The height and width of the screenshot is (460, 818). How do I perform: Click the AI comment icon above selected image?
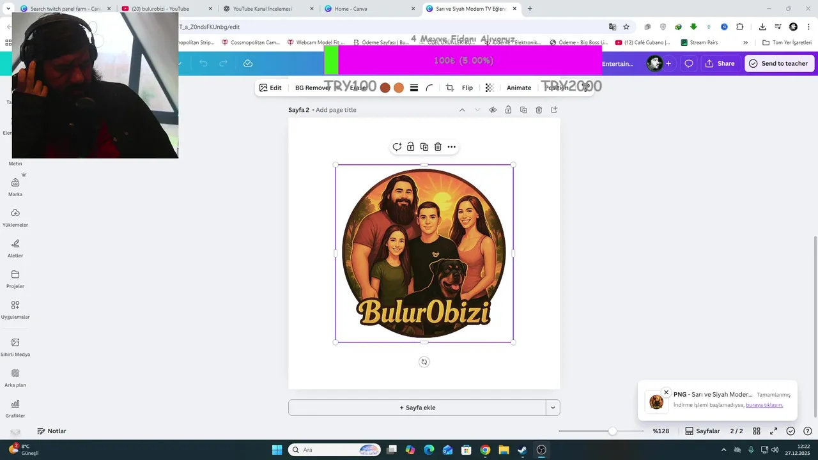pos(397,147)
